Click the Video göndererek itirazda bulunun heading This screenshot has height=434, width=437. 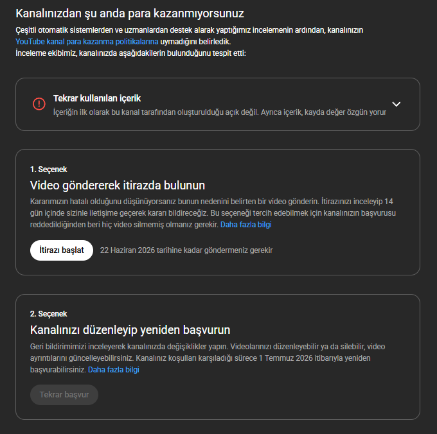point(118,186)
